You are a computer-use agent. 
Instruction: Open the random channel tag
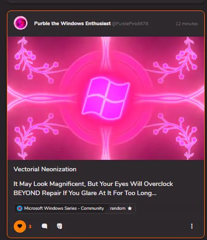118,208
